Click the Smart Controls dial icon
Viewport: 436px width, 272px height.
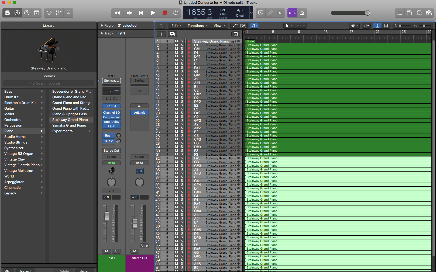click(x=49, y=13)
